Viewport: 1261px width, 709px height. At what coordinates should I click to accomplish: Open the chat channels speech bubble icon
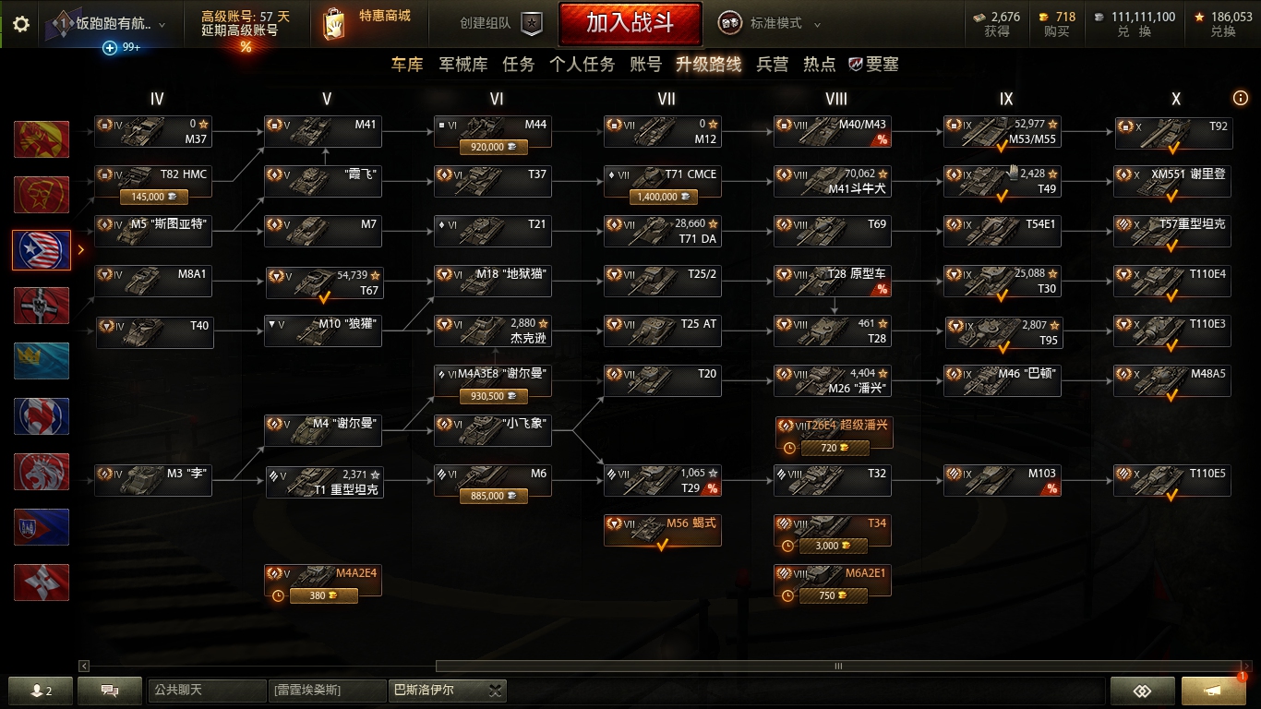tap(109, 691)
